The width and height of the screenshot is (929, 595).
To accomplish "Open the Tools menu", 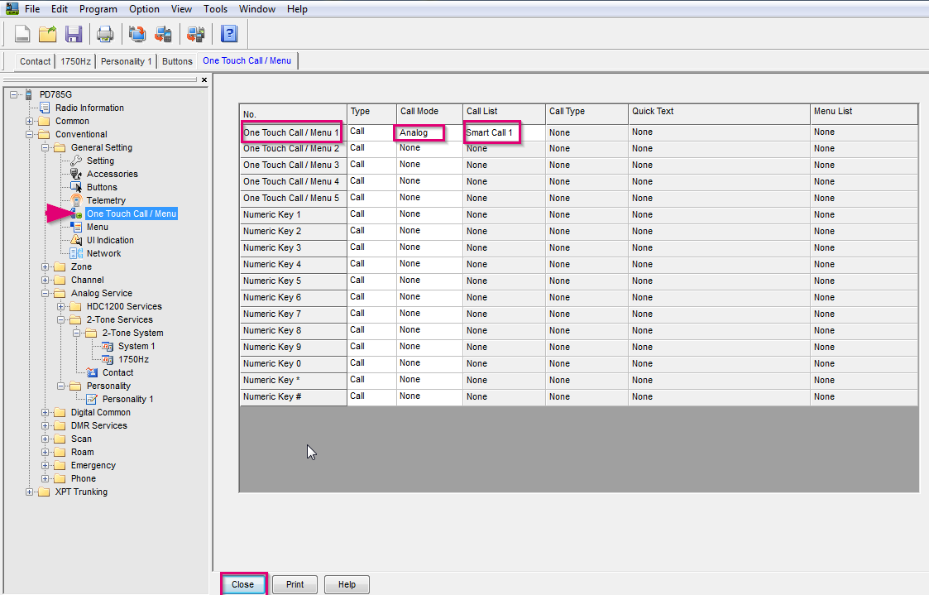I will (x=215, y=9).
